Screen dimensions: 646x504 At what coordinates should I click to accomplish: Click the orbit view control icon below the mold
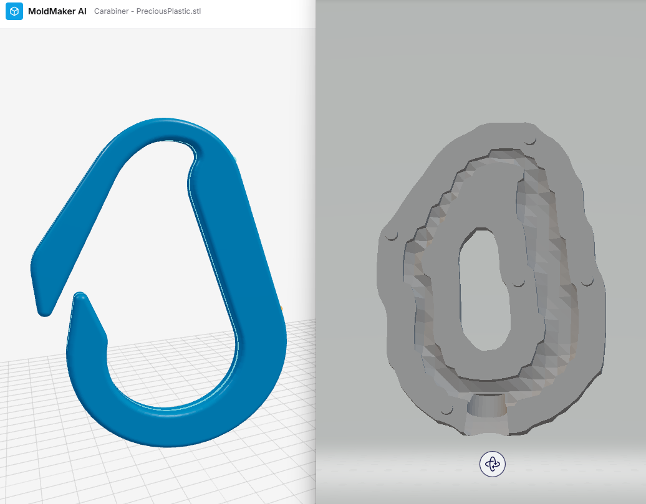(493, 464)
